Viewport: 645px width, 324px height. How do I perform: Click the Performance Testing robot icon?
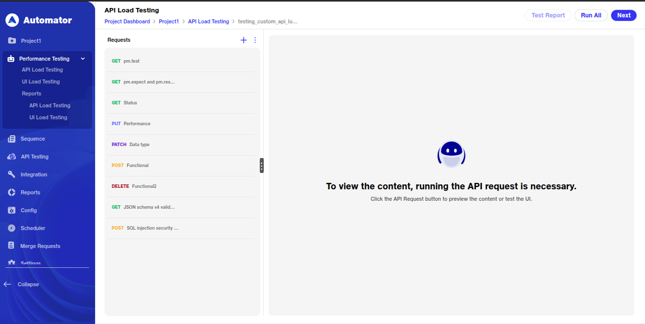pos(11,59)
